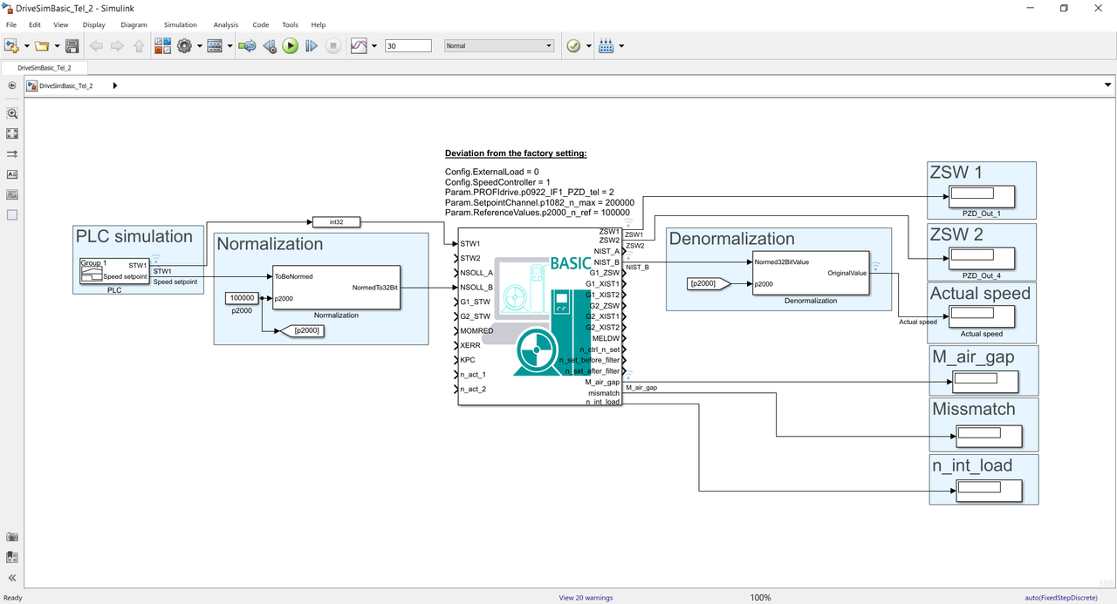Click Fit to View in the palette
The image size is (1117, 604).
12,133
